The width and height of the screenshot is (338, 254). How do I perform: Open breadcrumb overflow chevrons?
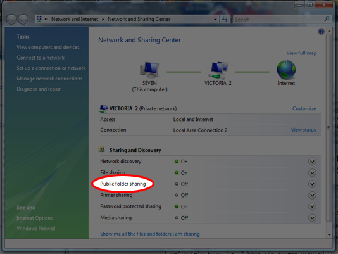point(46,19)
